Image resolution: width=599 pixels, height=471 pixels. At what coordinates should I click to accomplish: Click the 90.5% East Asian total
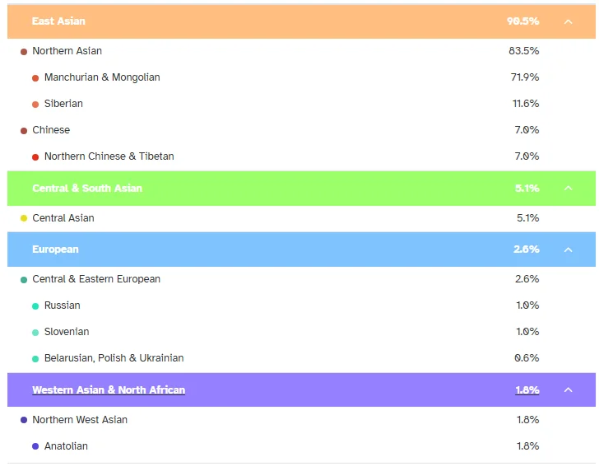pos(523,21)
